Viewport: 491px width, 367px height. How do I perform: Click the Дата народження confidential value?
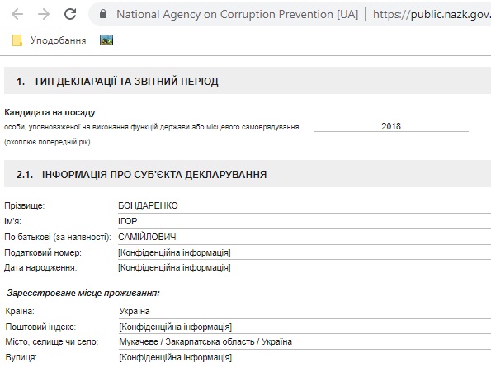pyautogui.click(x=174, y=267)
